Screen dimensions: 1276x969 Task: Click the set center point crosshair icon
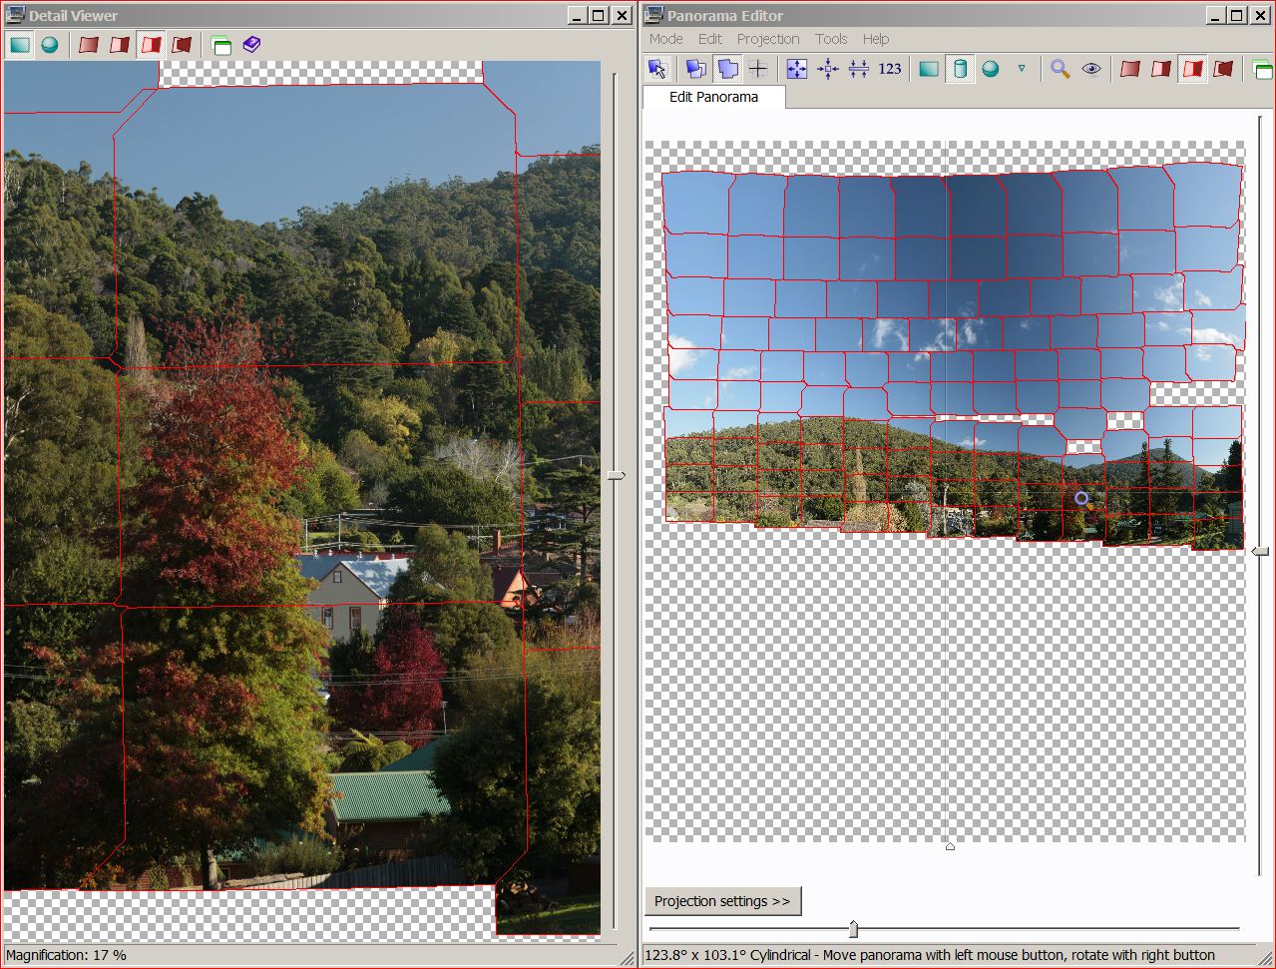pos(758,69)
